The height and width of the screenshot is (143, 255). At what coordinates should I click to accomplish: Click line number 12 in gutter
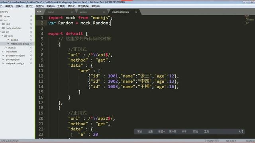coord(41,76)
